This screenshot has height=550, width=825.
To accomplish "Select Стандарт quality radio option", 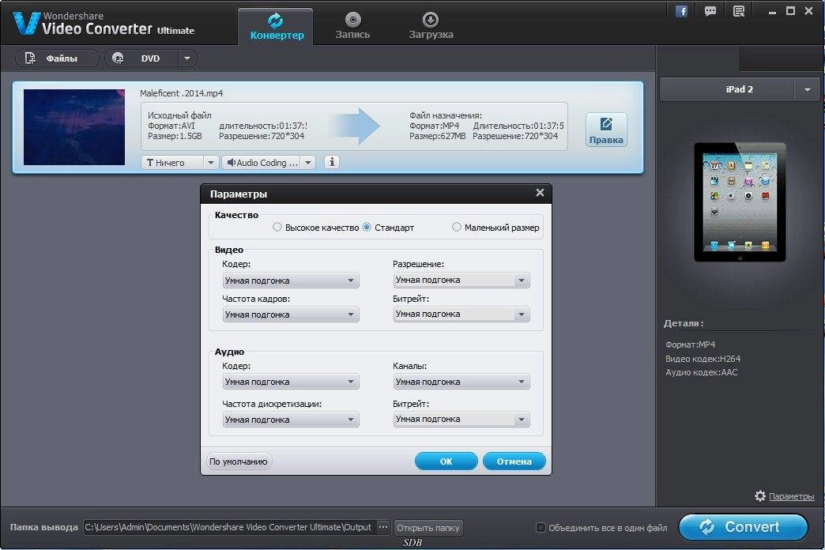I will [x=367, y=228].
